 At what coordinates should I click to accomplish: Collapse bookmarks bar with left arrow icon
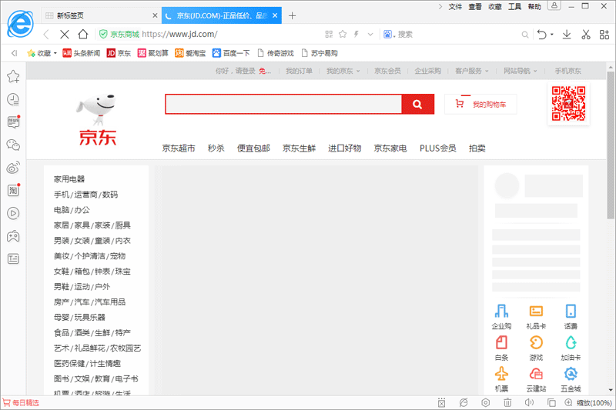[15, 53]
